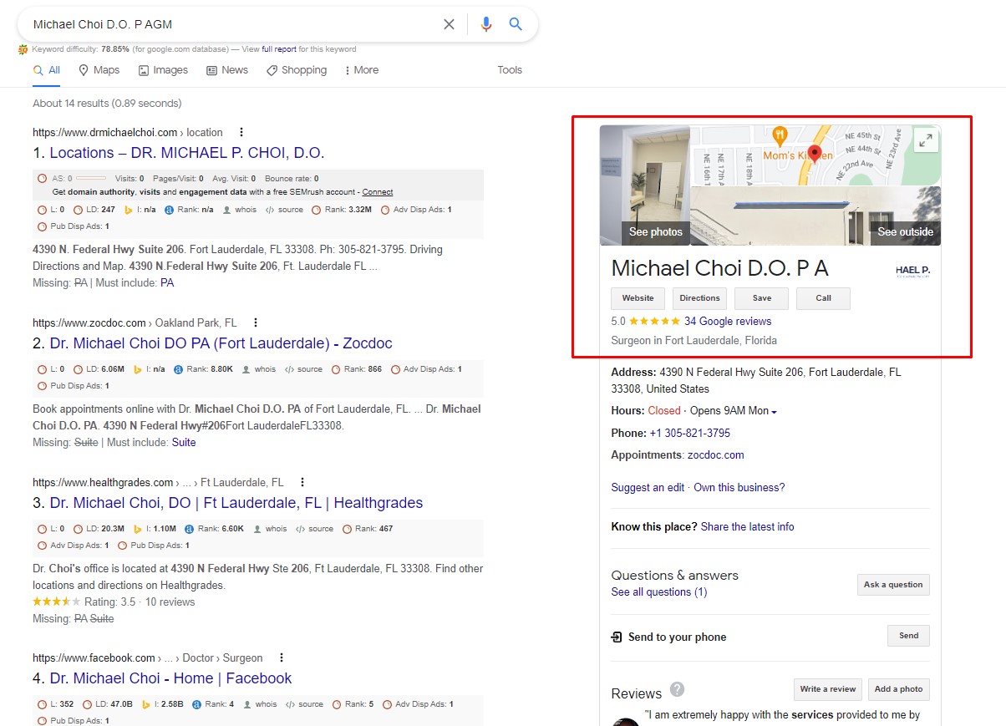The height and width of the screenshot is (726, 1006).
Task: Click whois link under the Zocdoc result
Action: [265, 369]
